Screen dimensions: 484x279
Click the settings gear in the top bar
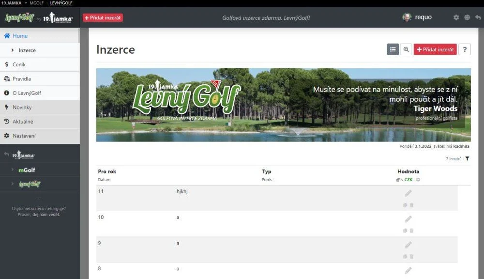(x=456, y=17)
